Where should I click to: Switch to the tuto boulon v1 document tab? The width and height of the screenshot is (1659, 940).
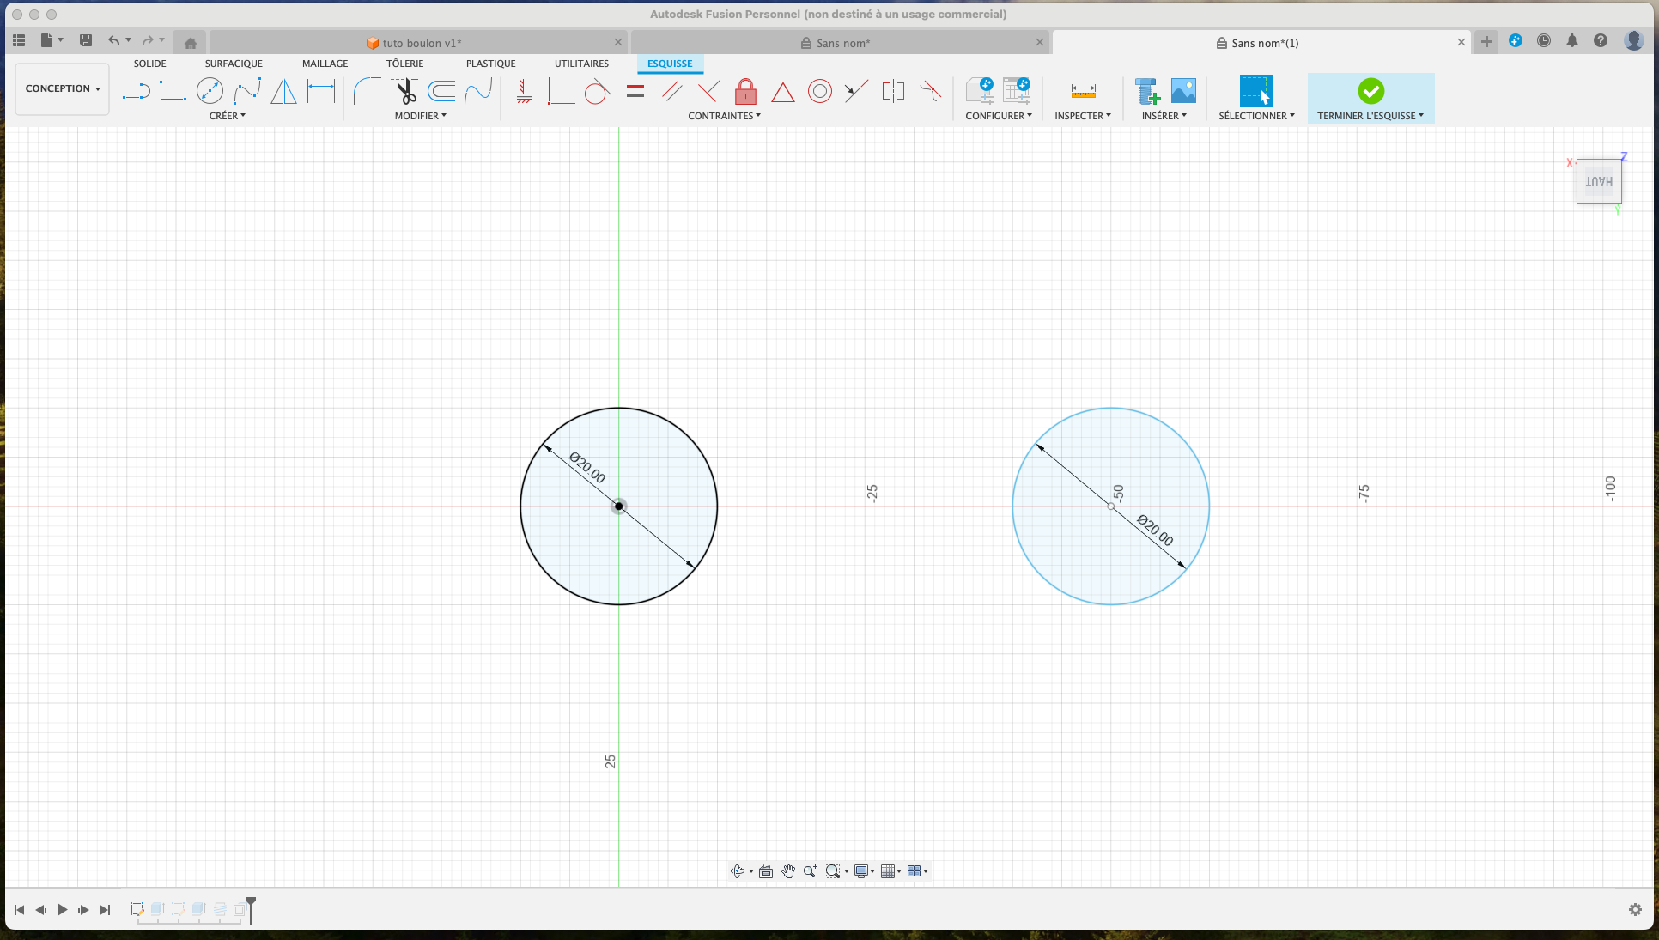[x=417, y=43]
